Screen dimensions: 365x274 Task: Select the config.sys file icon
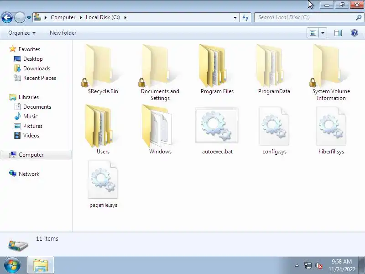274,126
